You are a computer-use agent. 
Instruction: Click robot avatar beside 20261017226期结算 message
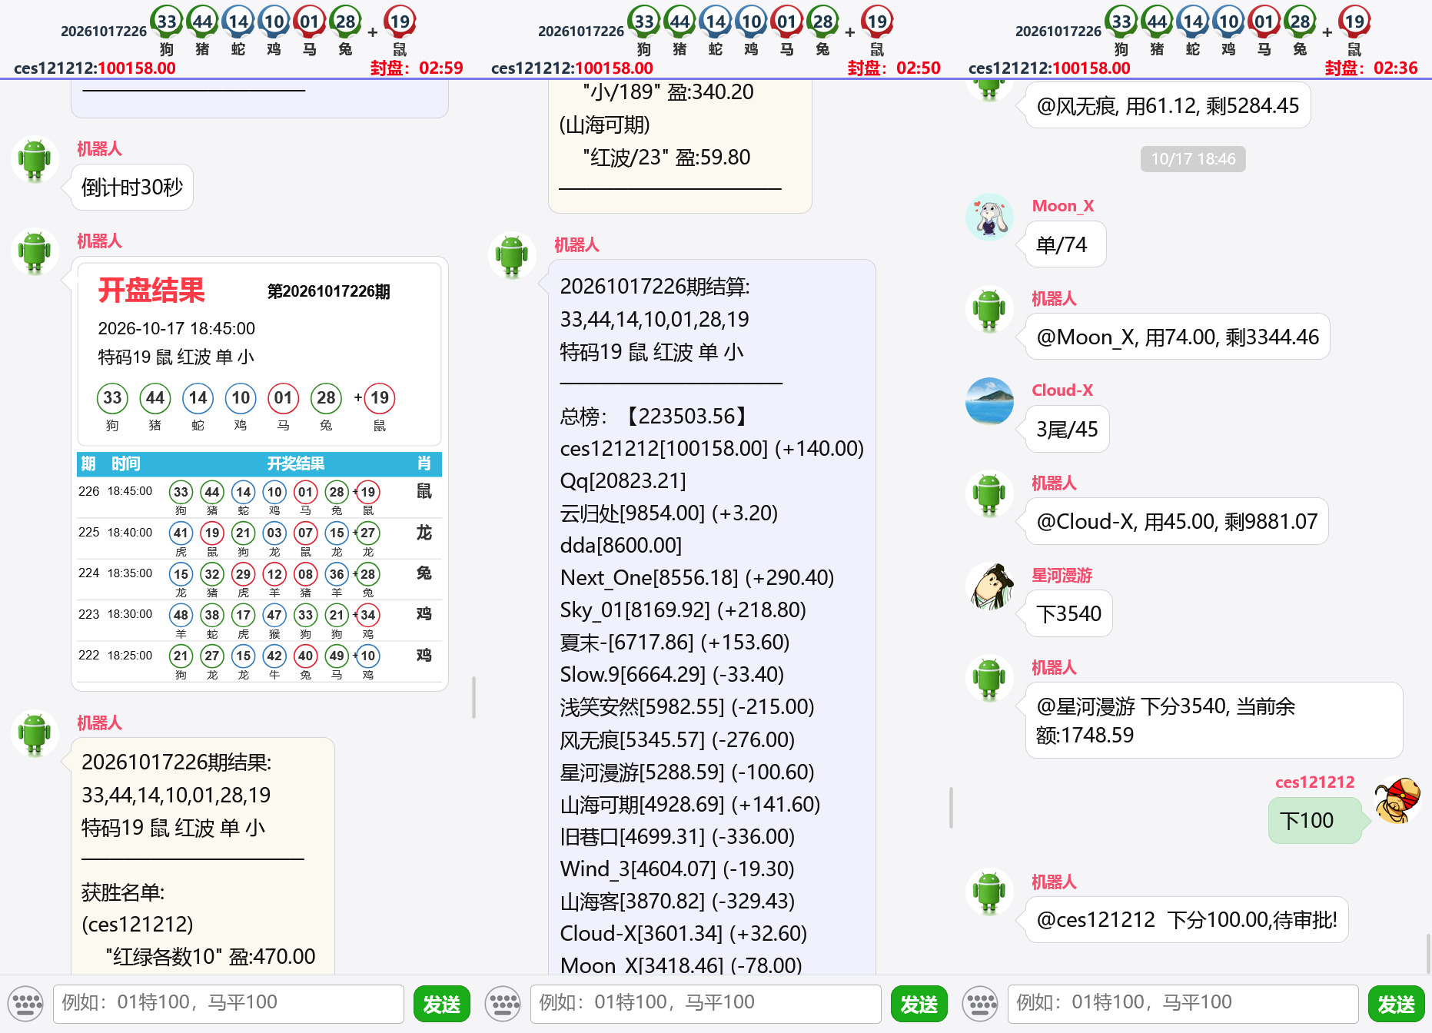512,256
